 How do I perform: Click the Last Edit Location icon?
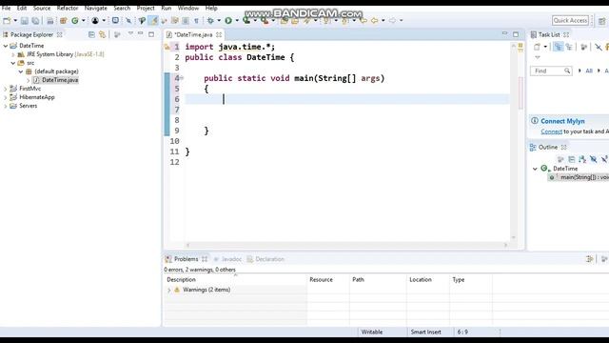363,21
